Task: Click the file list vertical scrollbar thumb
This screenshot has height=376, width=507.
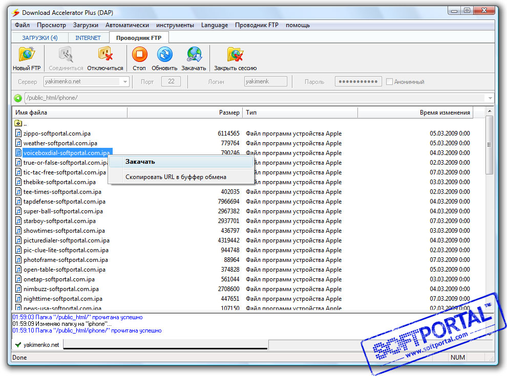Action: [490, 145]
